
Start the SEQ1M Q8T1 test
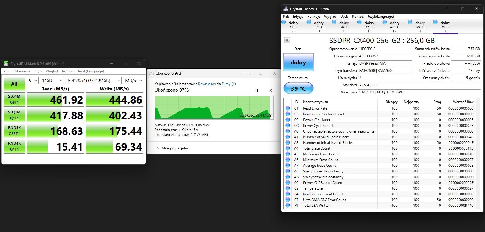coord(14,99)
